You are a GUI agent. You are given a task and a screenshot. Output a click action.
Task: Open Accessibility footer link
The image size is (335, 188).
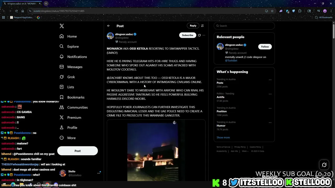point(222,151)
